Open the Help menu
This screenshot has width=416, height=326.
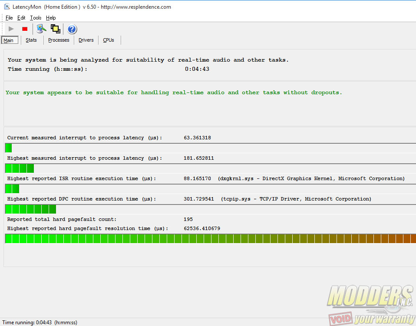51,18
